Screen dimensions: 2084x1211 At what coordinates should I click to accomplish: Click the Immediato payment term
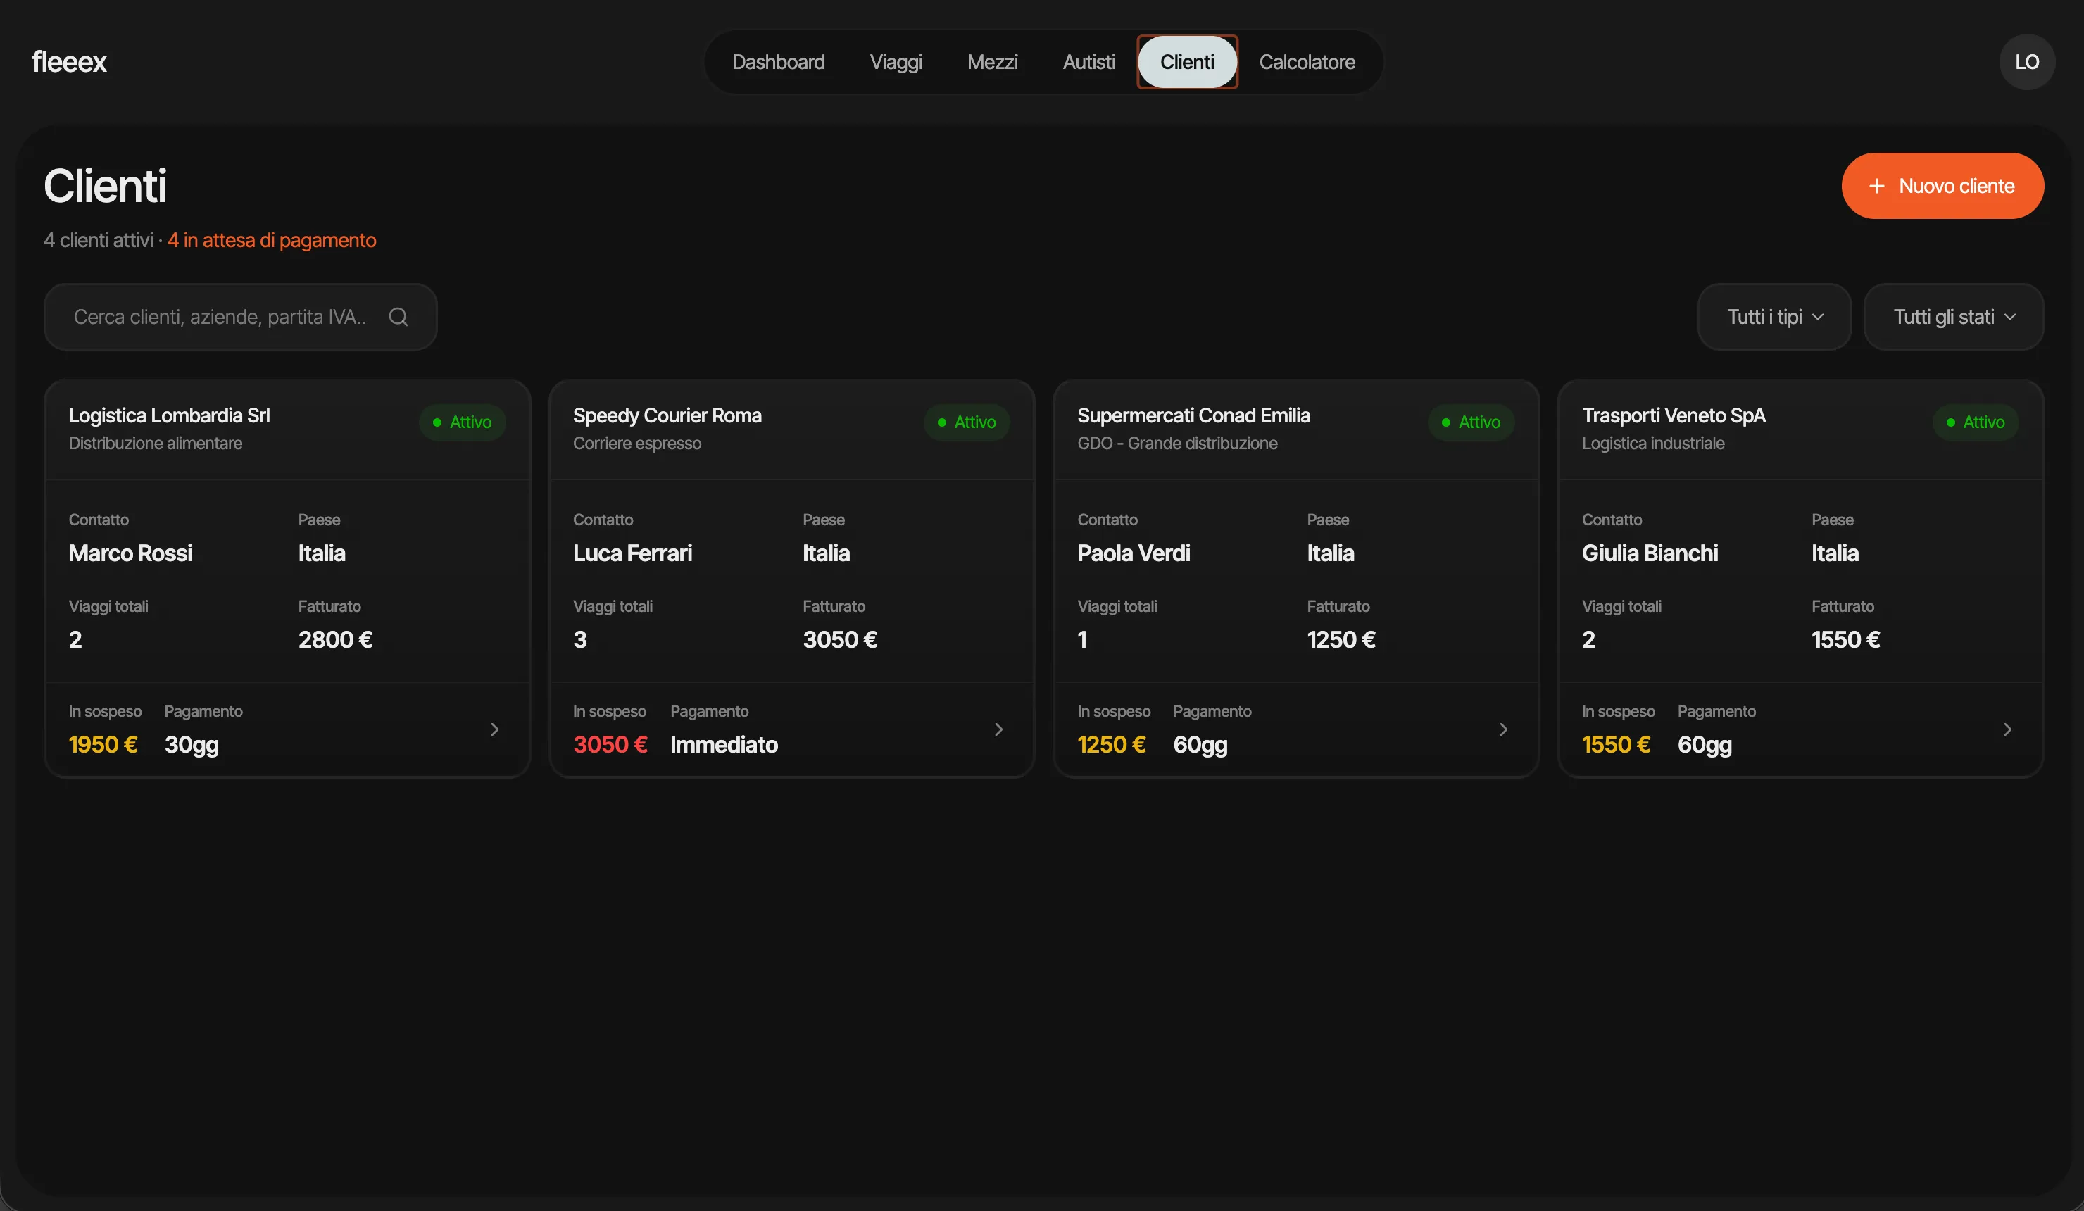pyautogui.click(x=724, y=744)
